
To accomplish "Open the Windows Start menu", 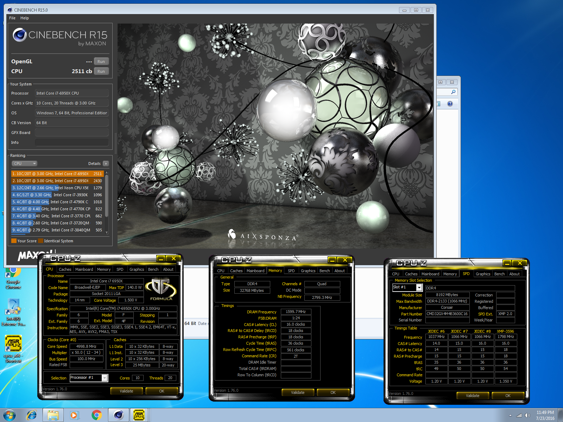I will 10,415.
